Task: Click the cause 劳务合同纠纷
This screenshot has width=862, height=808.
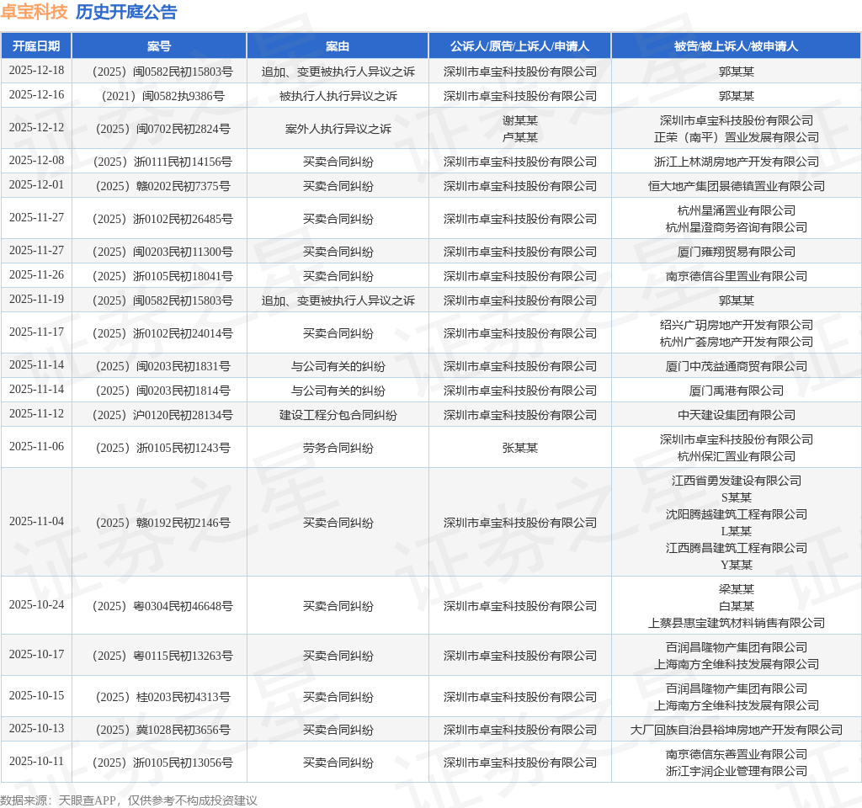Action: 338,448
